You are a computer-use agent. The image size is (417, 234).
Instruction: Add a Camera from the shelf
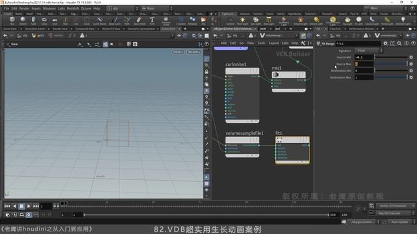coord(230,21)
